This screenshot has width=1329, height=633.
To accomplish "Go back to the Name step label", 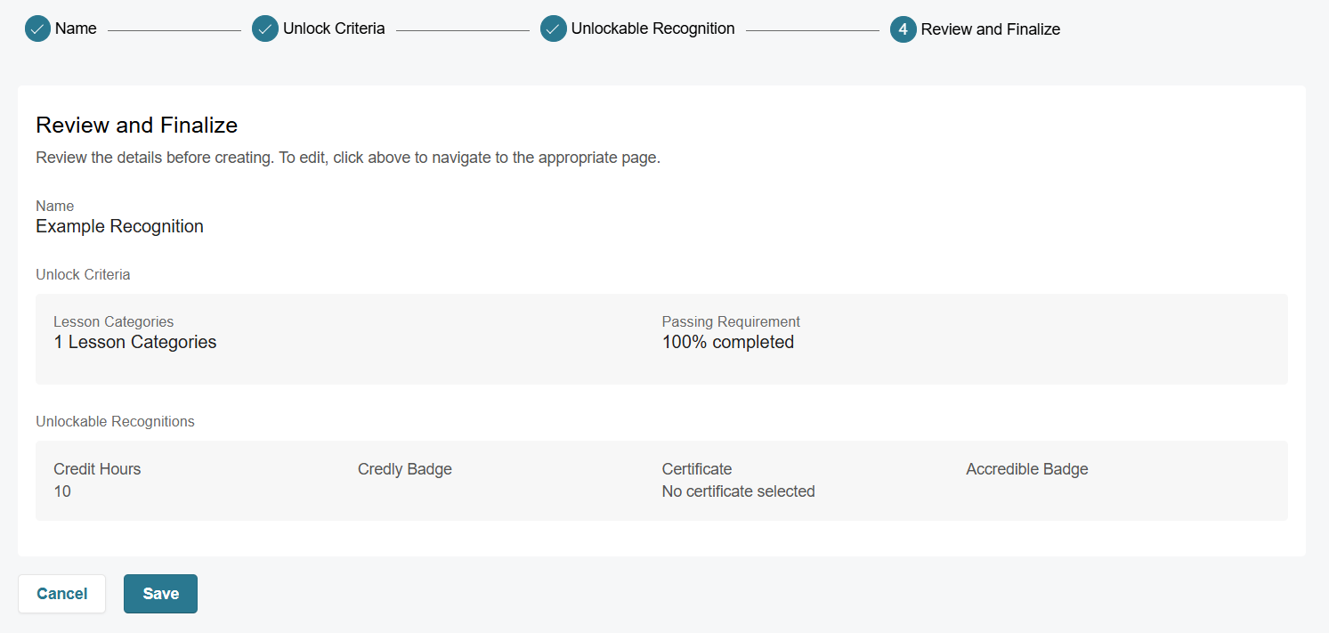I will 76,28.
